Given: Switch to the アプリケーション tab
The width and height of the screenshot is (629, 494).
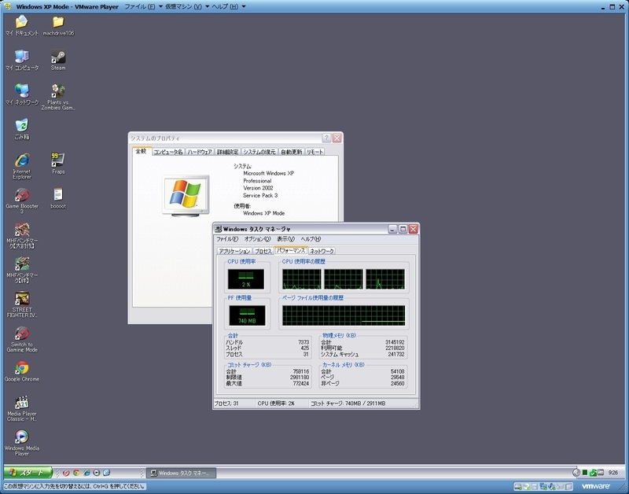Looking at the screenshot, I should (234, 251).
